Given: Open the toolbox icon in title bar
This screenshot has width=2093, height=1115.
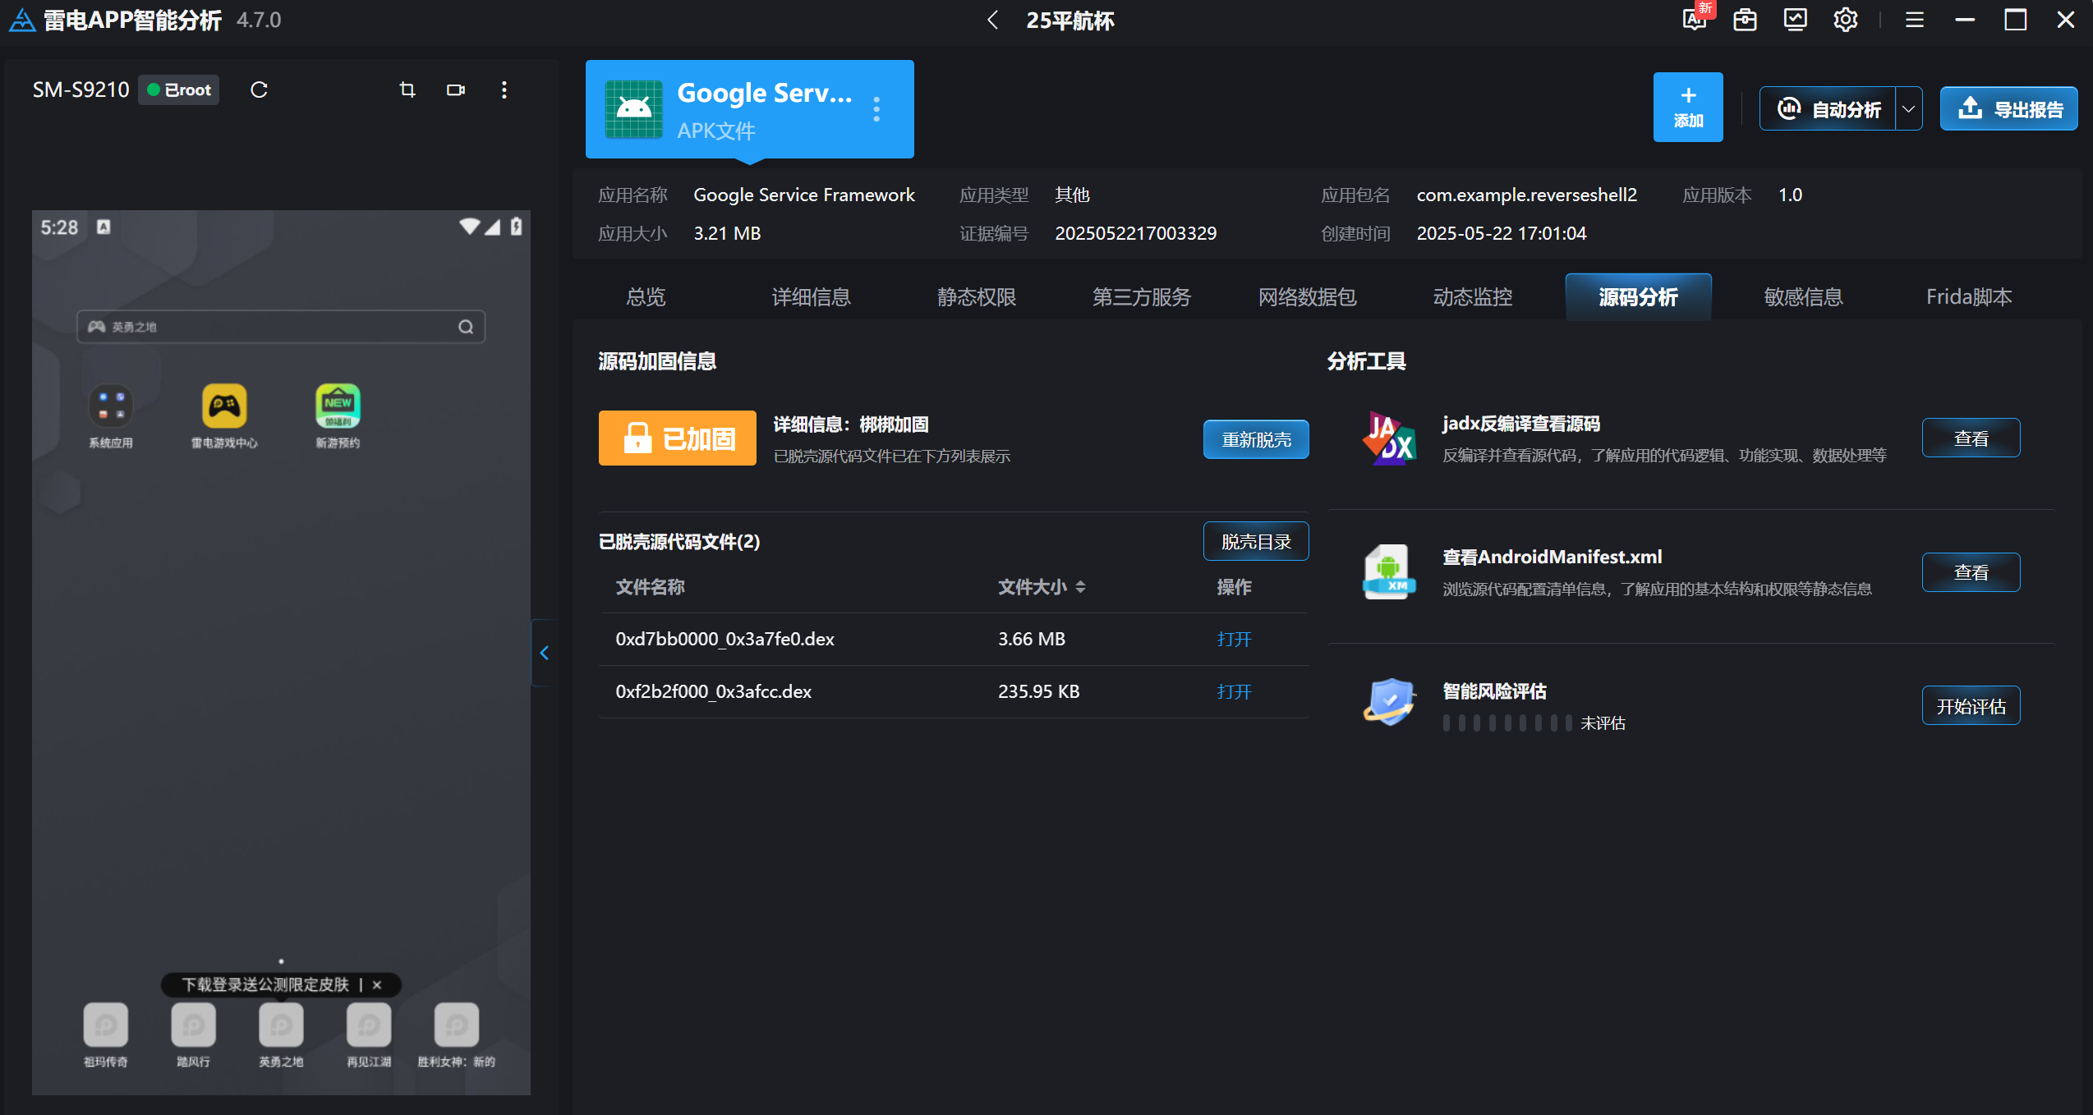Looking at the screenshot, I should click(1745, 20).
